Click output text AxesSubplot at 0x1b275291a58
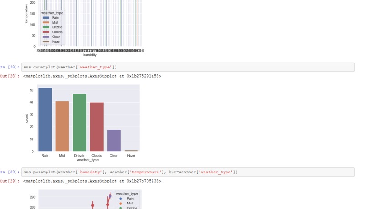This screenshot has width=368, height=209. pos(92,76)
